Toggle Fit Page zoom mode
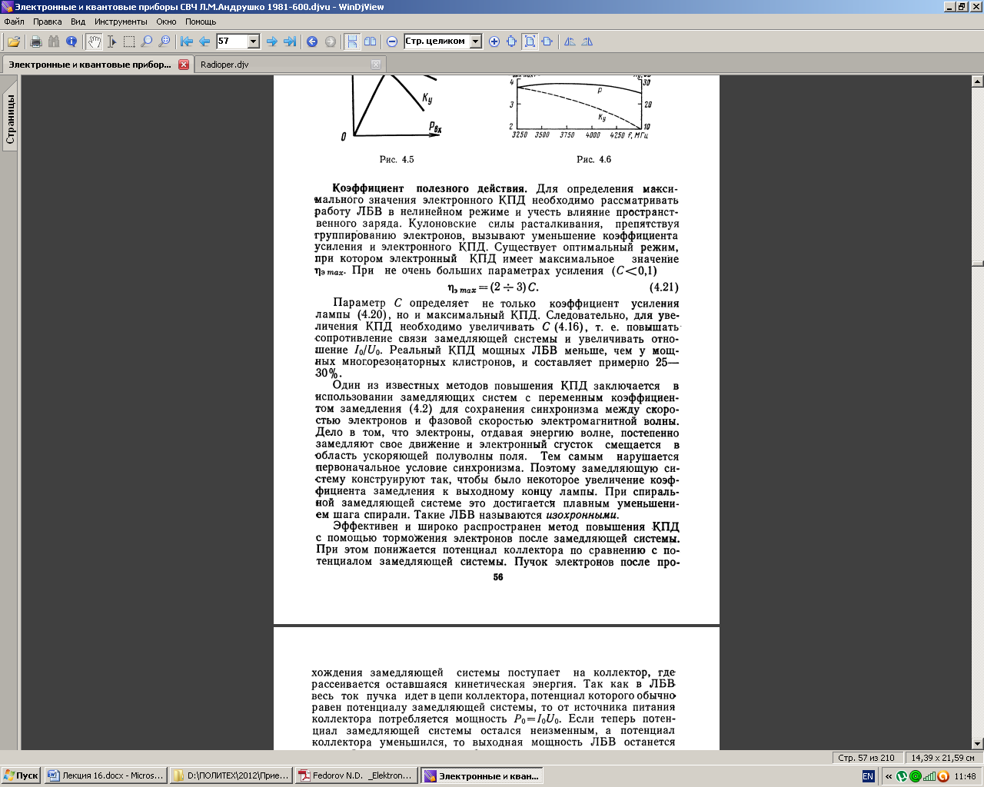This screenshot has height=787, width=984. [x=530, y=42]
